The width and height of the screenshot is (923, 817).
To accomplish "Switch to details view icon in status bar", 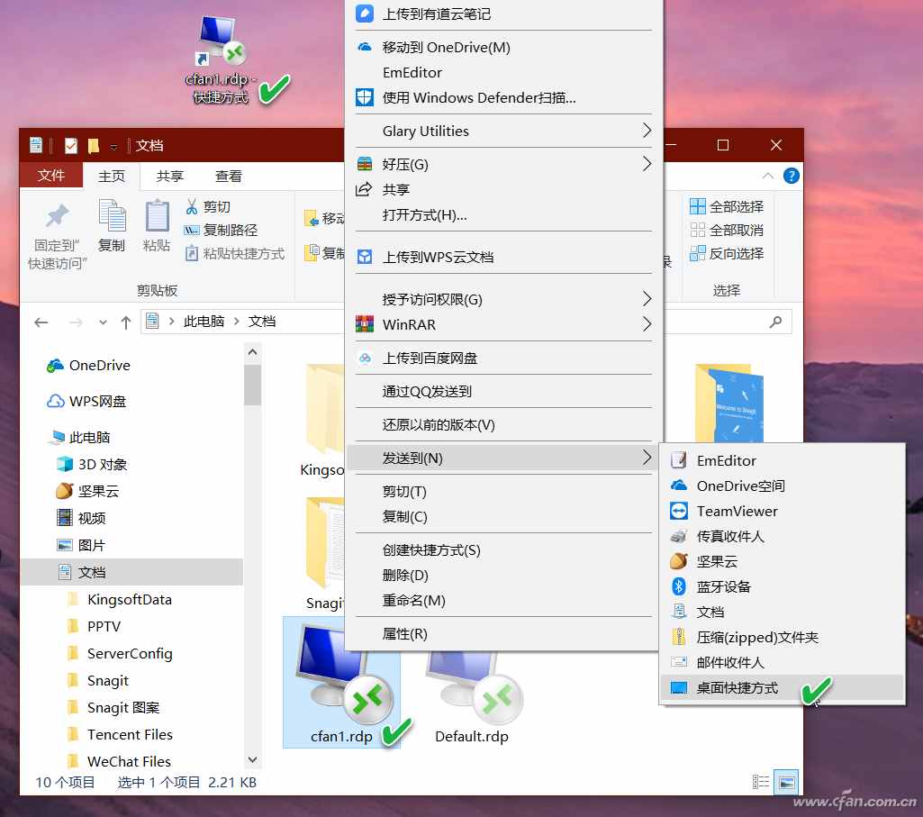I will click(761, 782).
